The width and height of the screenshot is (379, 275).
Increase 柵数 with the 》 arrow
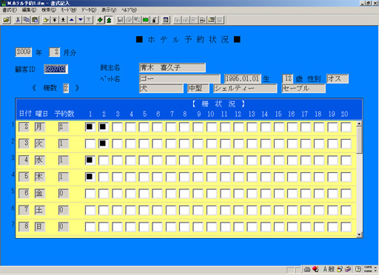click(x=77, y=88)
